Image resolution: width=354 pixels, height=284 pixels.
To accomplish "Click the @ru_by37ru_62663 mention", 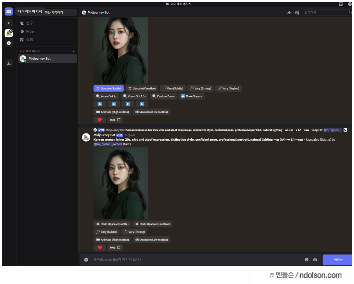I will pyautogui.click(x=108, y=144).
